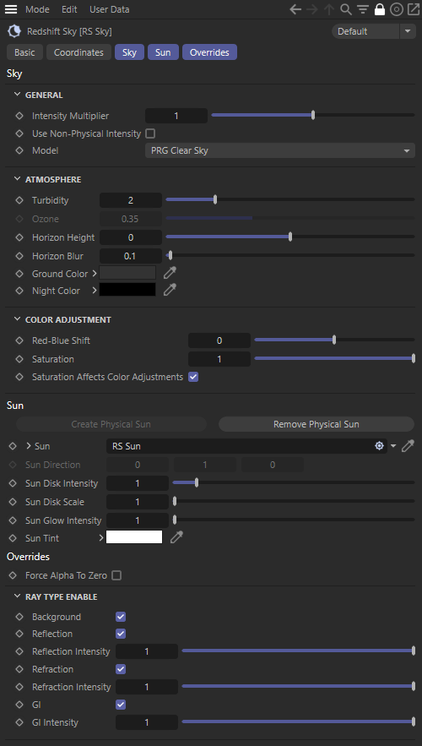Image resolution: width=422 pixels, height=746 pixels.
Task: Click the filter icon in top bar
Action: (x=363, y=9)
